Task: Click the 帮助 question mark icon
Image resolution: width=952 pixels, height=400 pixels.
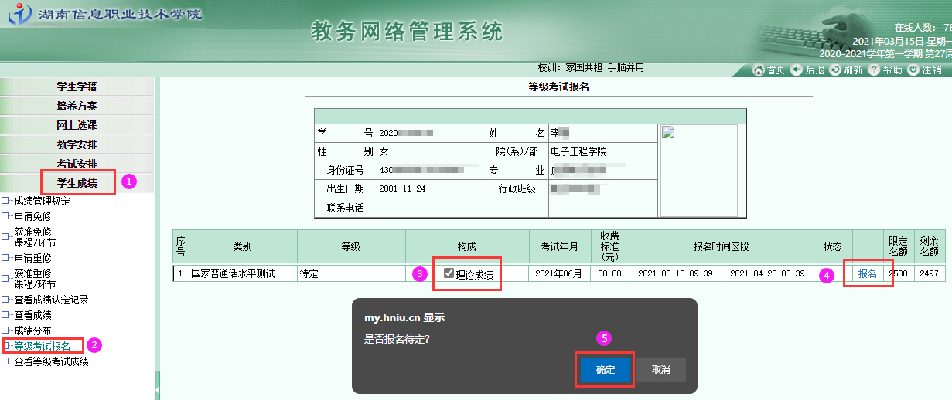Action: [x=874, y=69]
